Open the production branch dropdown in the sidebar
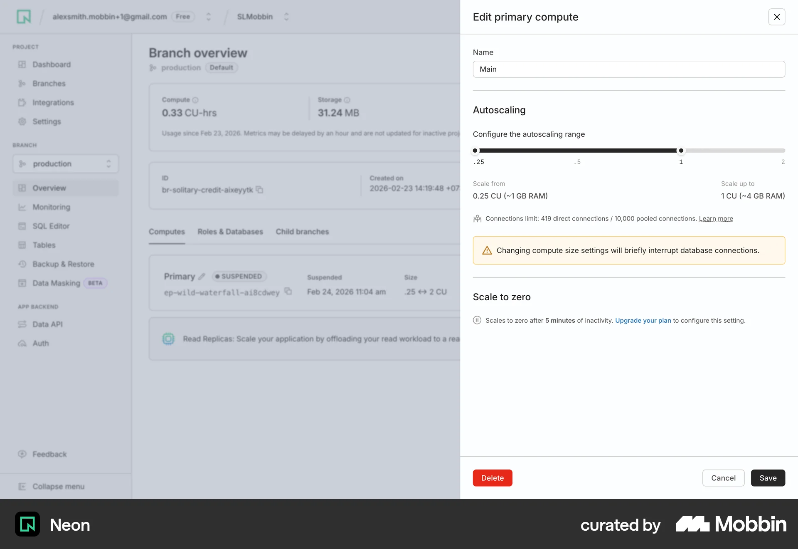Image resolution: width=798 pixels, height=549 pixels. (66, 164)
